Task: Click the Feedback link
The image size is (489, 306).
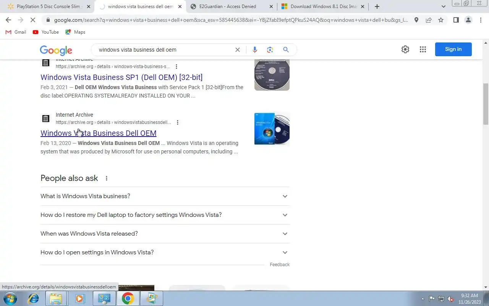Action: point(280,265)
